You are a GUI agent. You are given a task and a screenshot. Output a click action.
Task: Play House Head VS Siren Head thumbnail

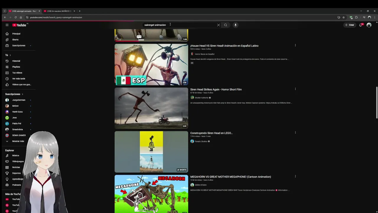(151, 64)
